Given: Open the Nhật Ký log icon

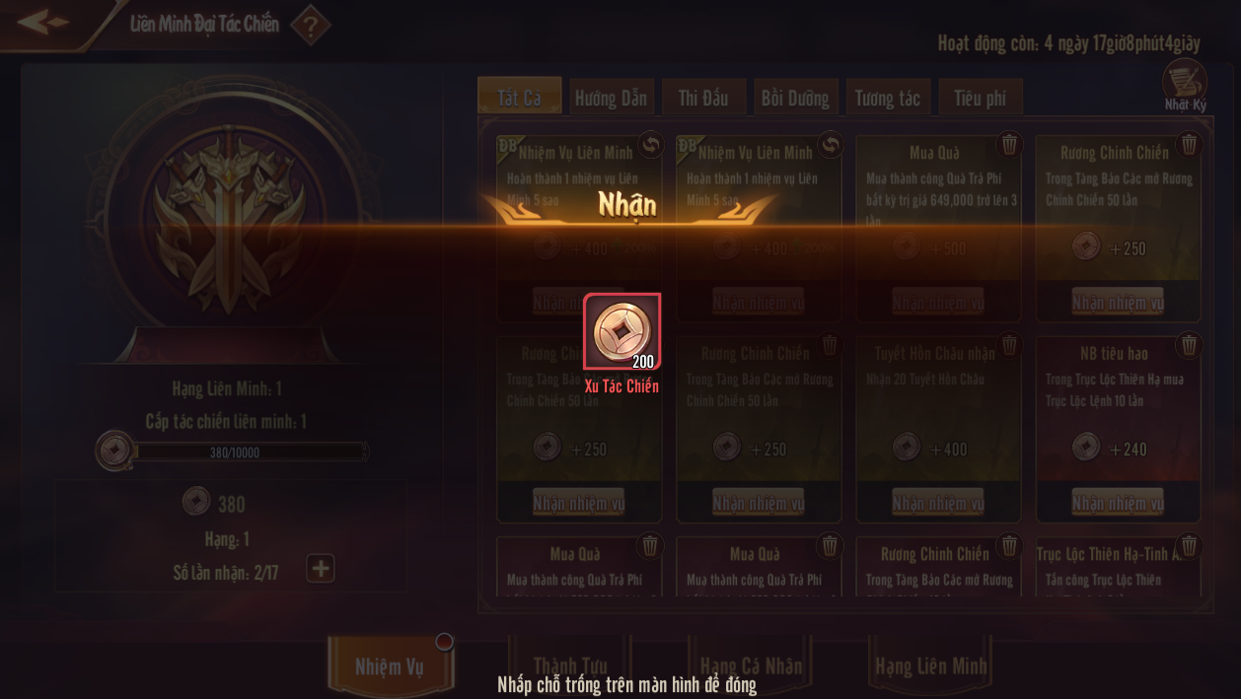Looking at the screenshot, I should 1185,84.
